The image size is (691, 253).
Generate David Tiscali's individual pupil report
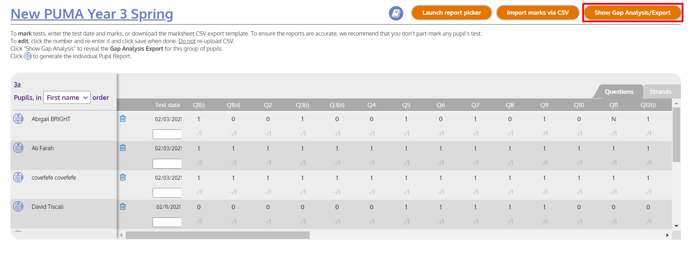coord(18,206)
